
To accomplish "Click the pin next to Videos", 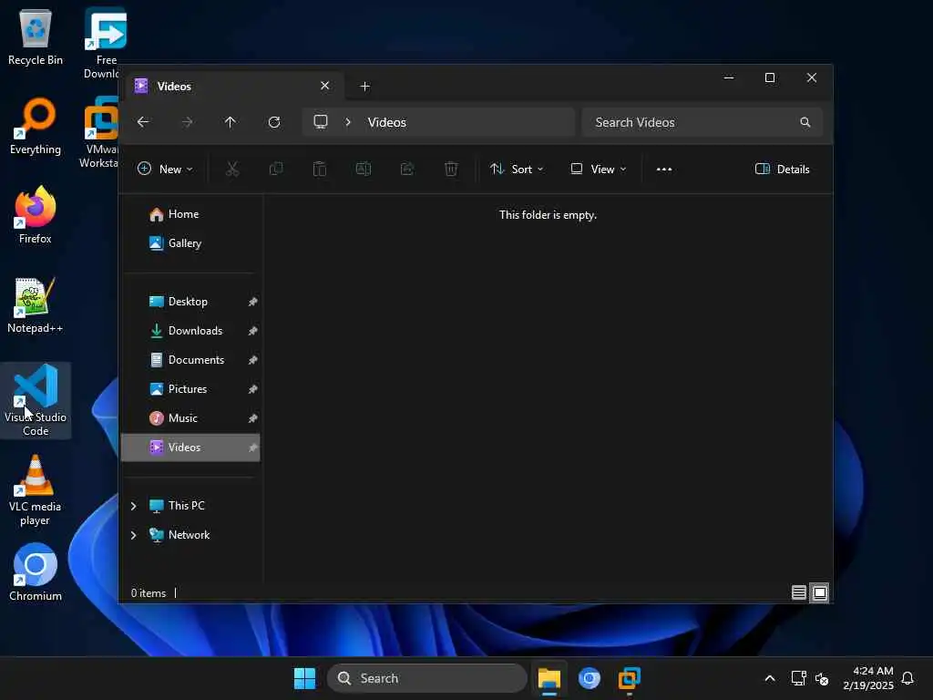I will (253, 448).
